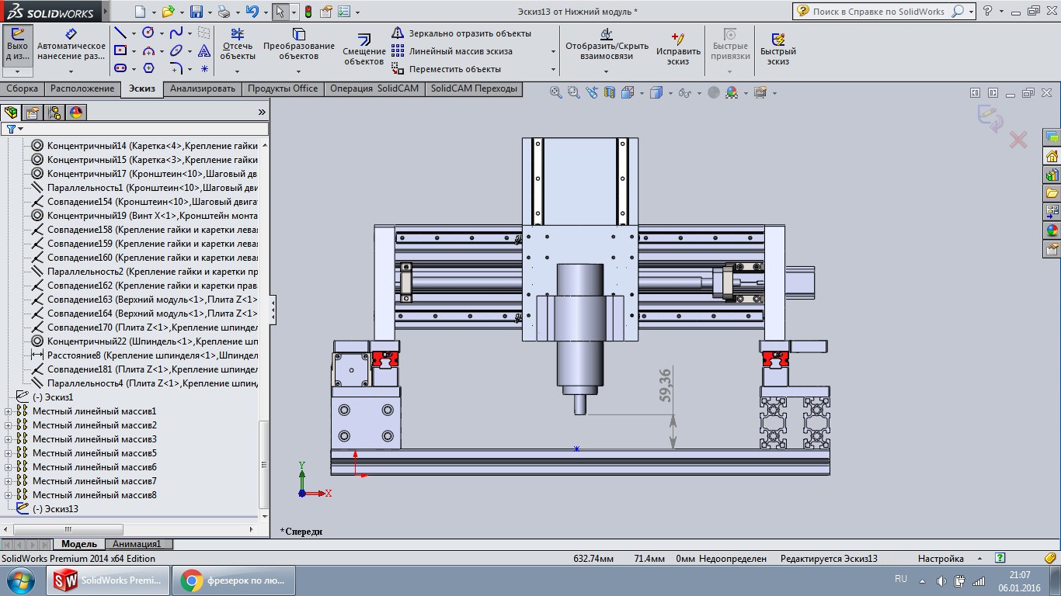Click the Rebuild traffic light icon
1061x596 pixels.
308,12
